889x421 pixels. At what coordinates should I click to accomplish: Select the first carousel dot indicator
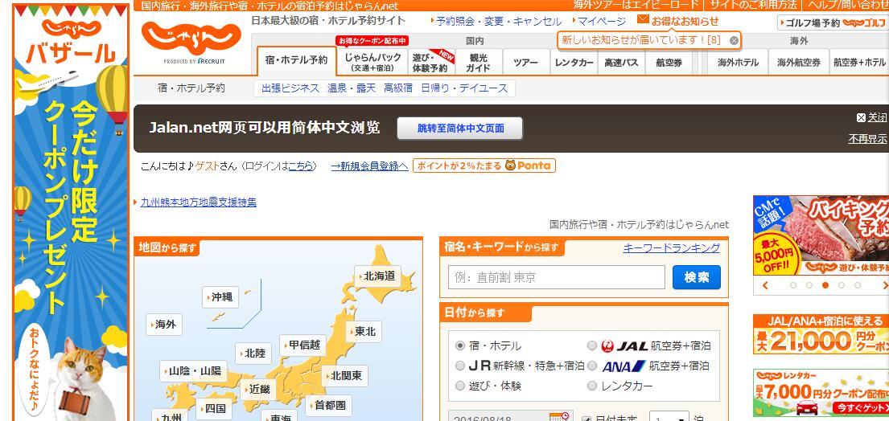793,285
